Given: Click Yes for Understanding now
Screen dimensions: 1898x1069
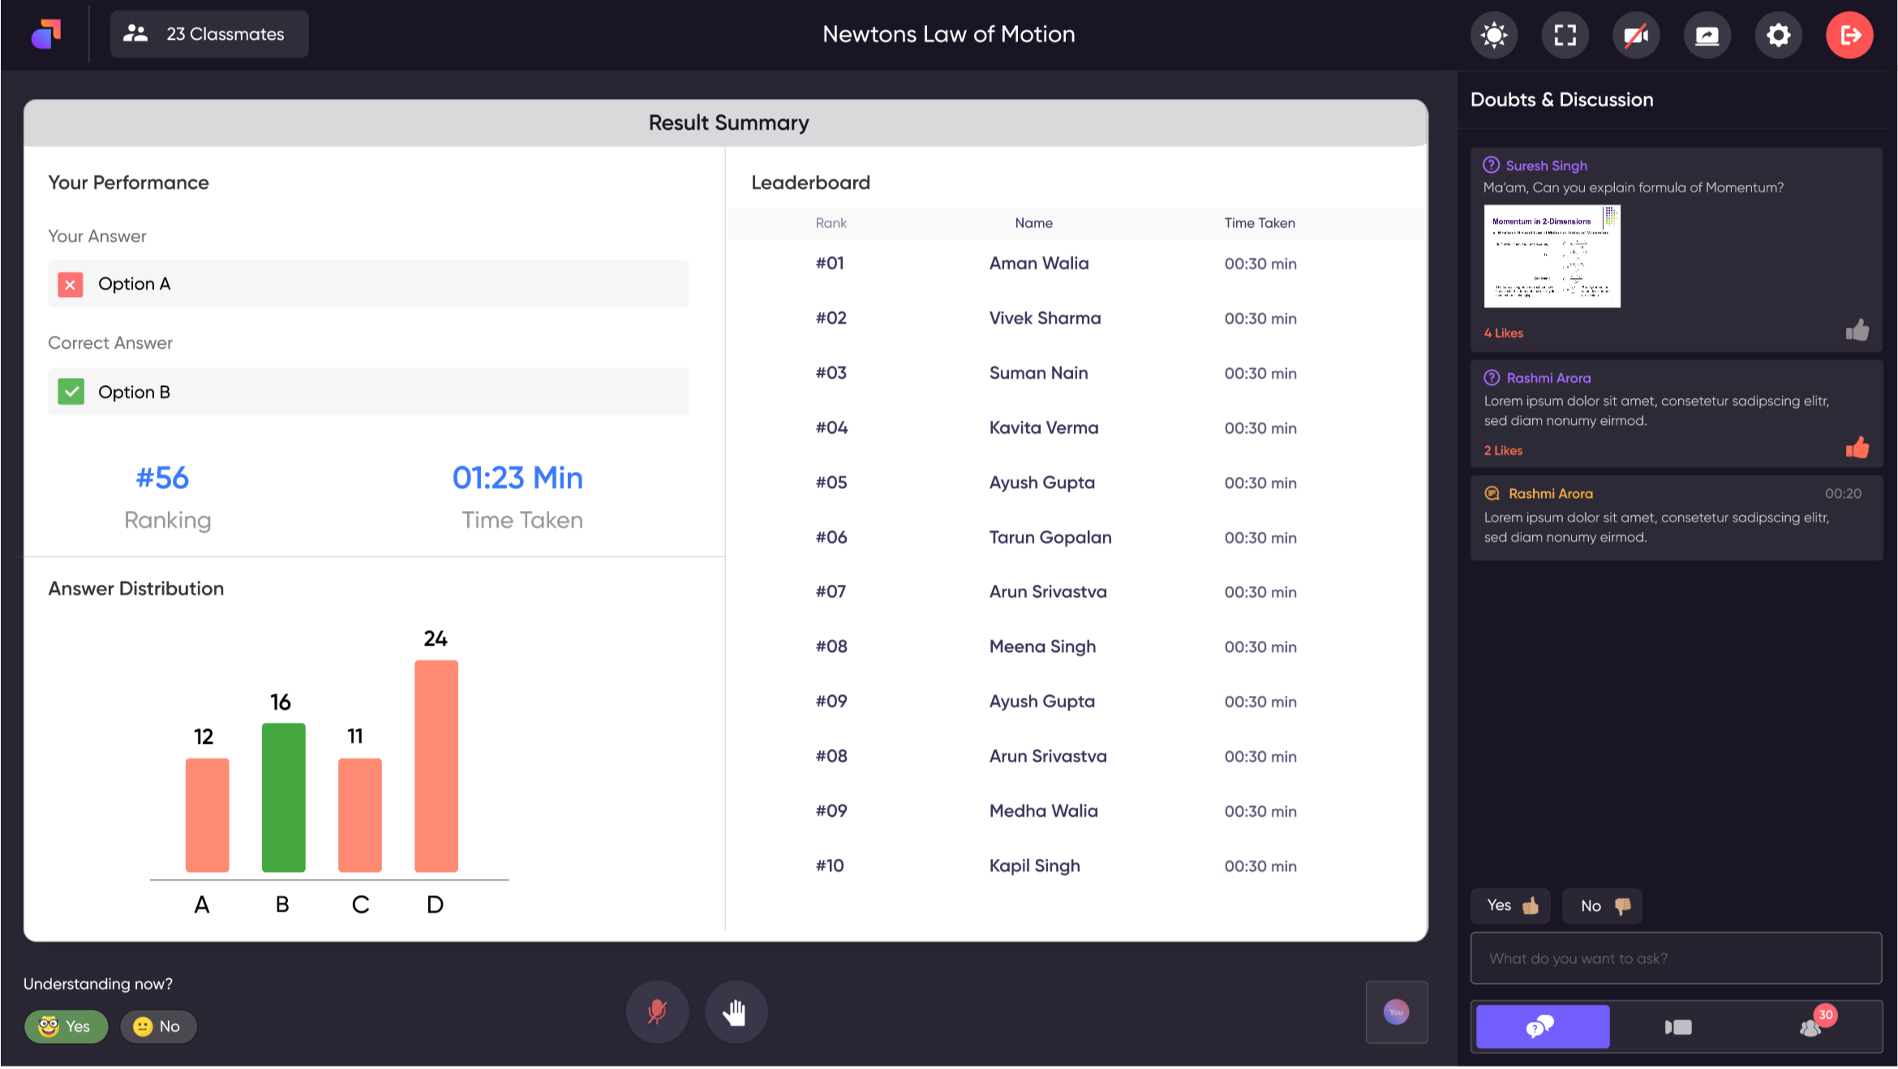Looking at the screenshot, I should 66,1026.
